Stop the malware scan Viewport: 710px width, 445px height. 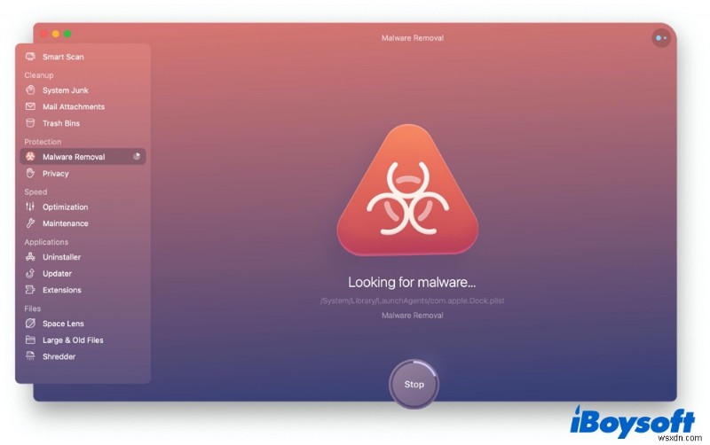point(414,384)
